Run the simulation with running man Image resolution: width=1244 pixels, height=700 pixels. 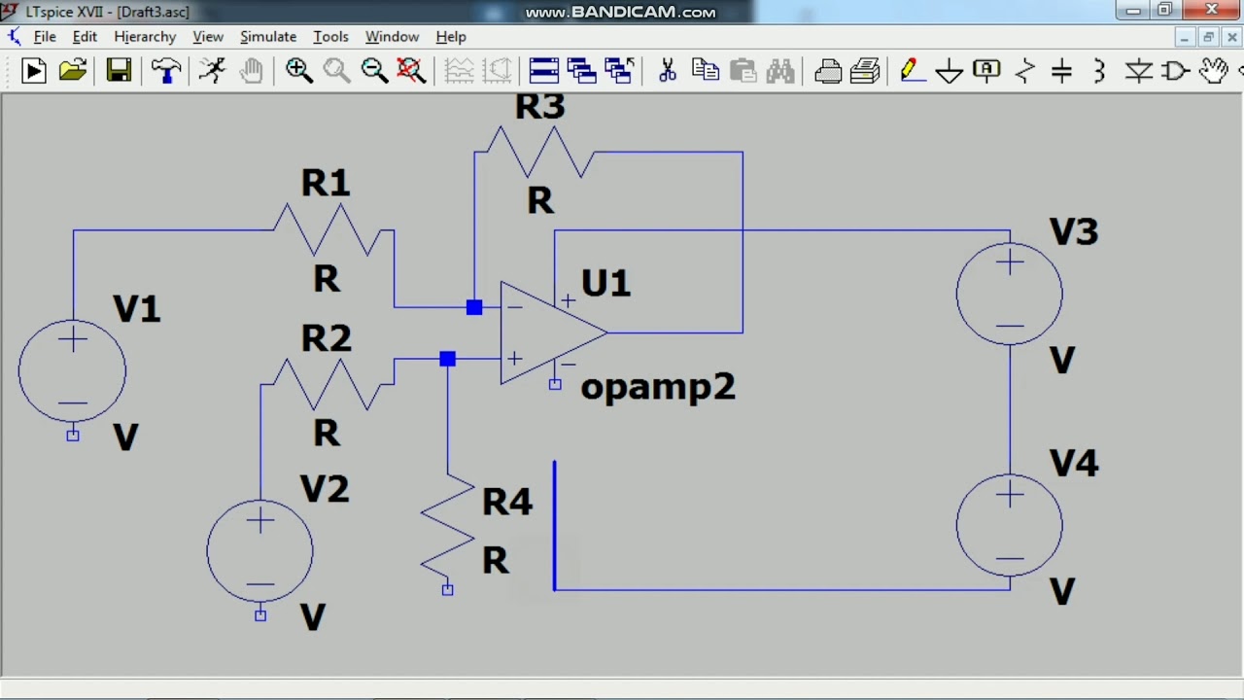tap(212, 71)
